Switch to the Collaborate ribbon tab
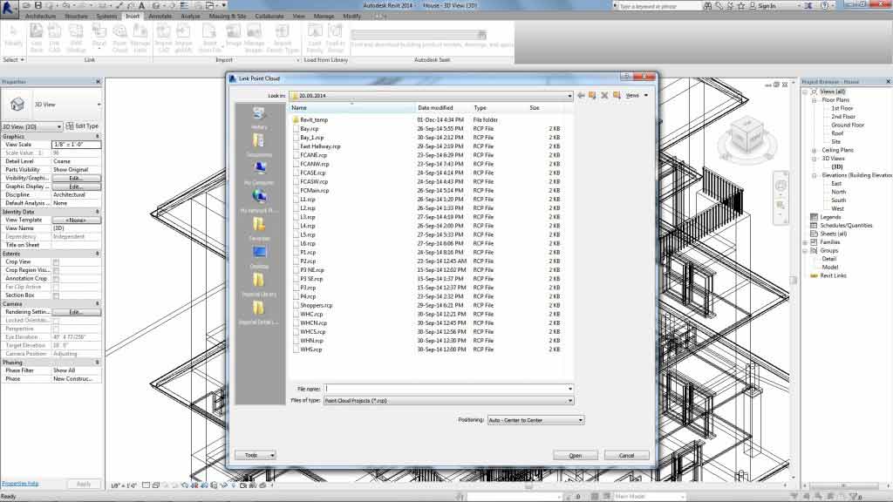Viewport: 893px width, 502px height. coord(269,17)
